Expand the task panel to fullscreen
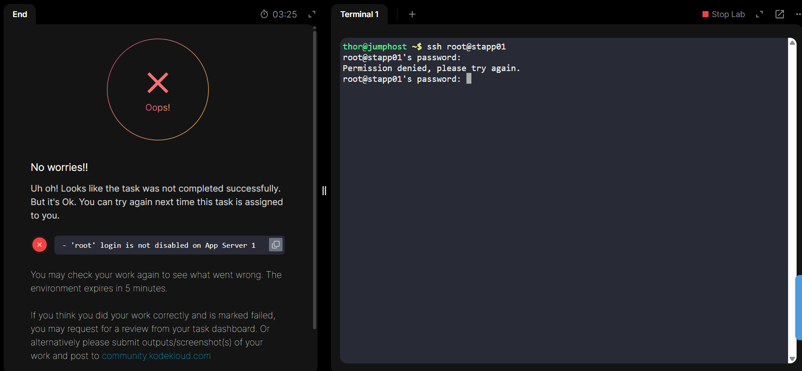802x371 pixels. click(x=312, y=14)
